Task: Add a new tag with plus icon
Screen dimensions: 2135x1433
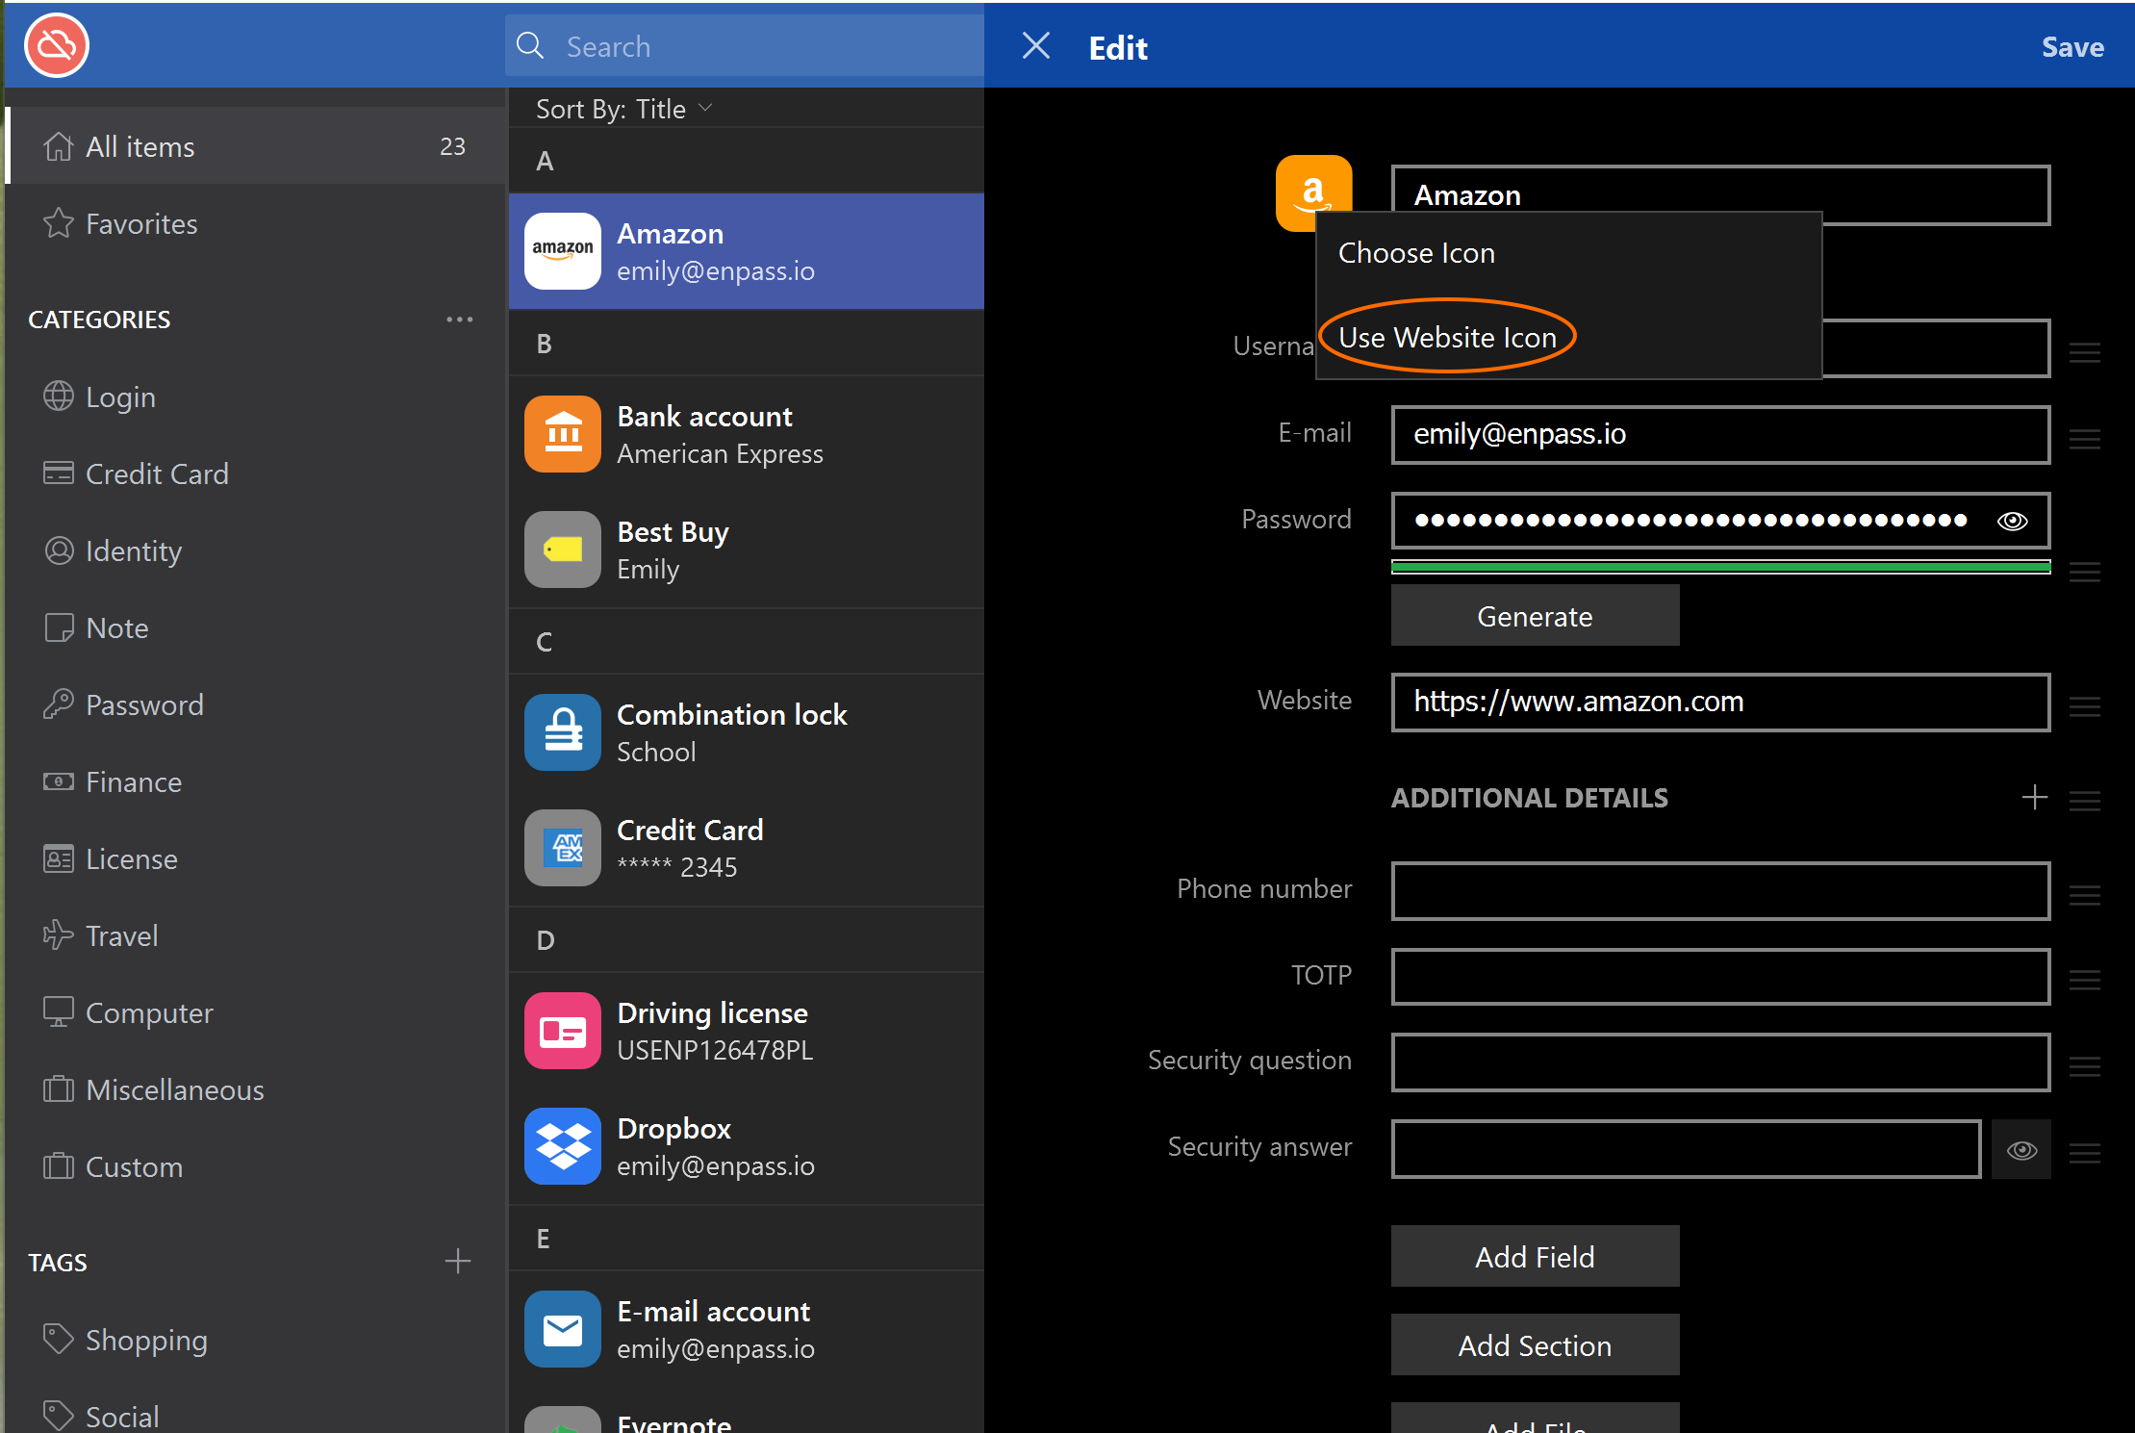Action: (458, 1261)
